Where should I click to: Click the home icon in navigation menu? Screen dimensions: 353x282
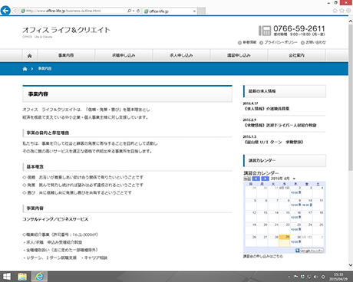point(30,55)
